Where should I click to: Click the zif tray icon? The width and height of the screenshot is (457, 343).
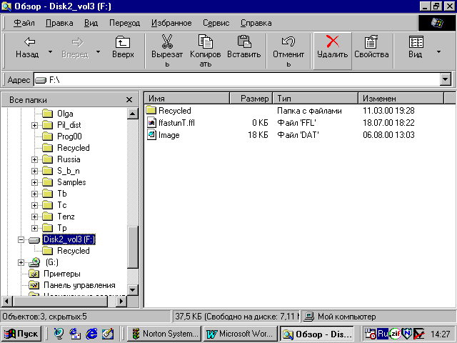395,334
